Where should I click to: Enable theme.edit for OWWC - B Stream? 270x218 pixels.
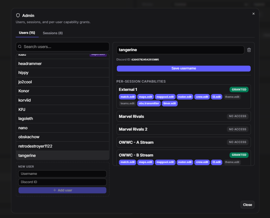[232, 162]
